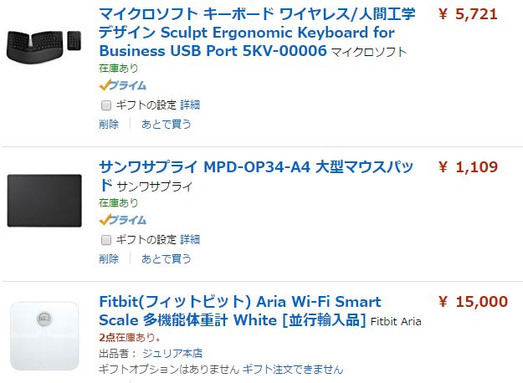Screen dimensions: 523x383
Task: Click the ¥ 5,721 keyboard price
Action: [468, 14]
